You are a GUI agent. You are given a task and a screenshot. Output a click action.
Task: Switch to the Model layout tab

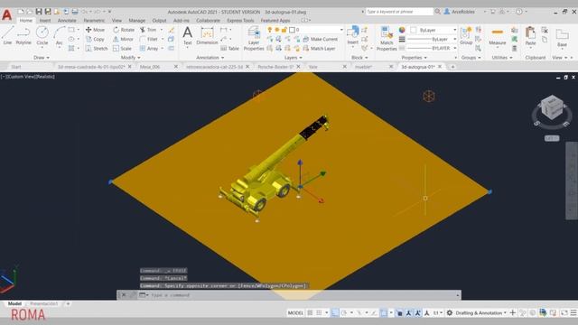tap(14, 303)
